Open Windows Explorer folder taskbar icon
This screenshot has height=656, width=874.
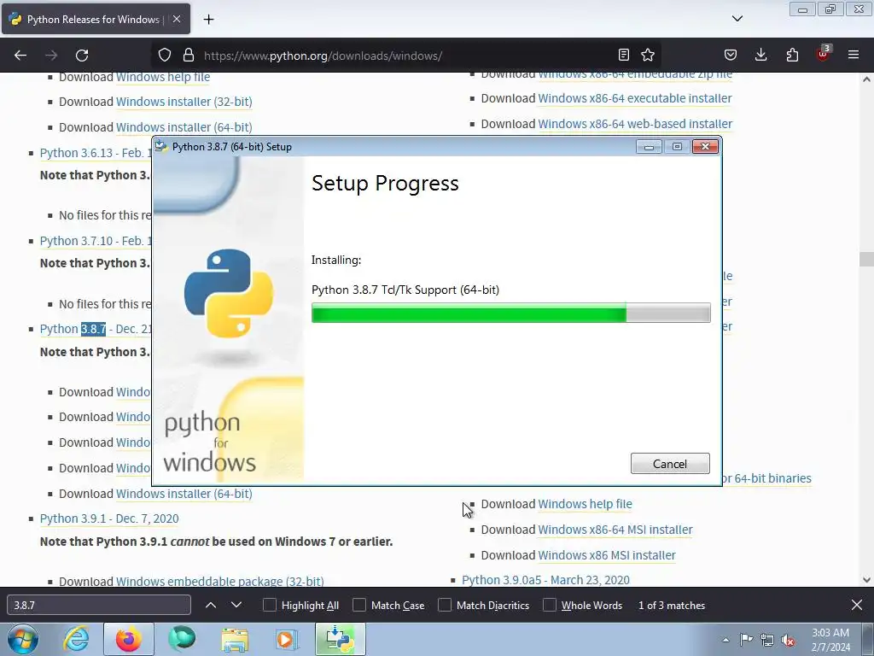235,639
